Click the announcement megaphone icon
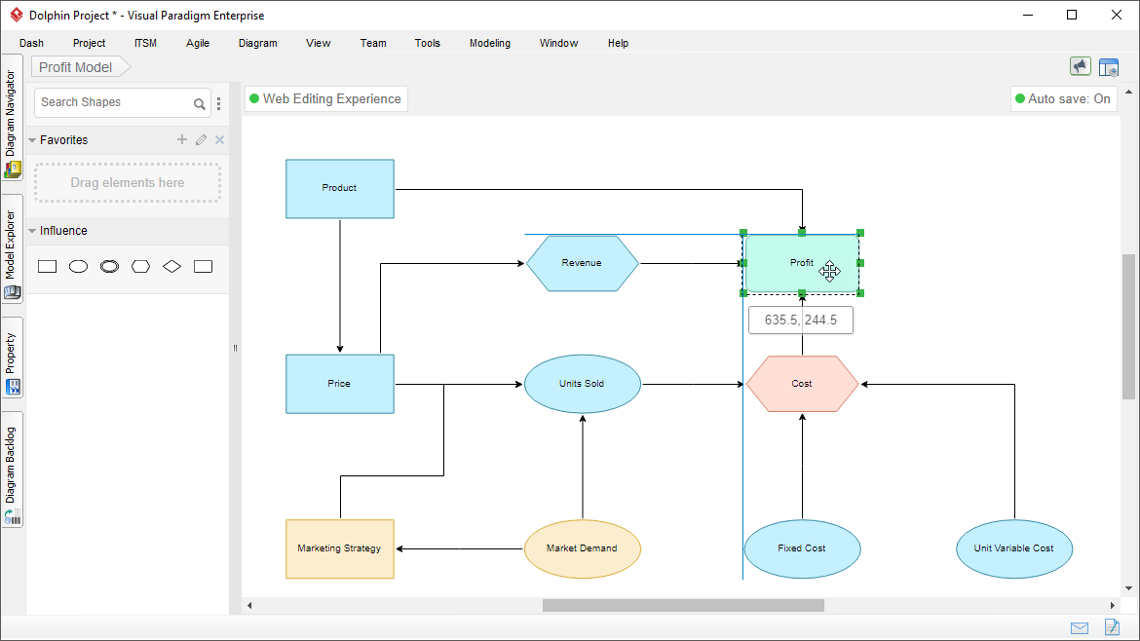The image size is (1140, 641). 1081,67
